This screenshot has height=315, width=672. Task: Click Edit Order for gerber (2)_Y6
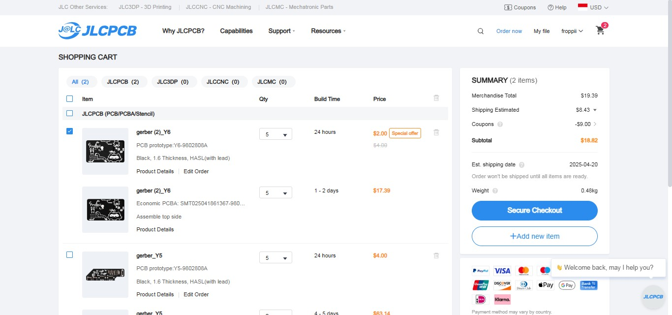[x=196, y=171]
